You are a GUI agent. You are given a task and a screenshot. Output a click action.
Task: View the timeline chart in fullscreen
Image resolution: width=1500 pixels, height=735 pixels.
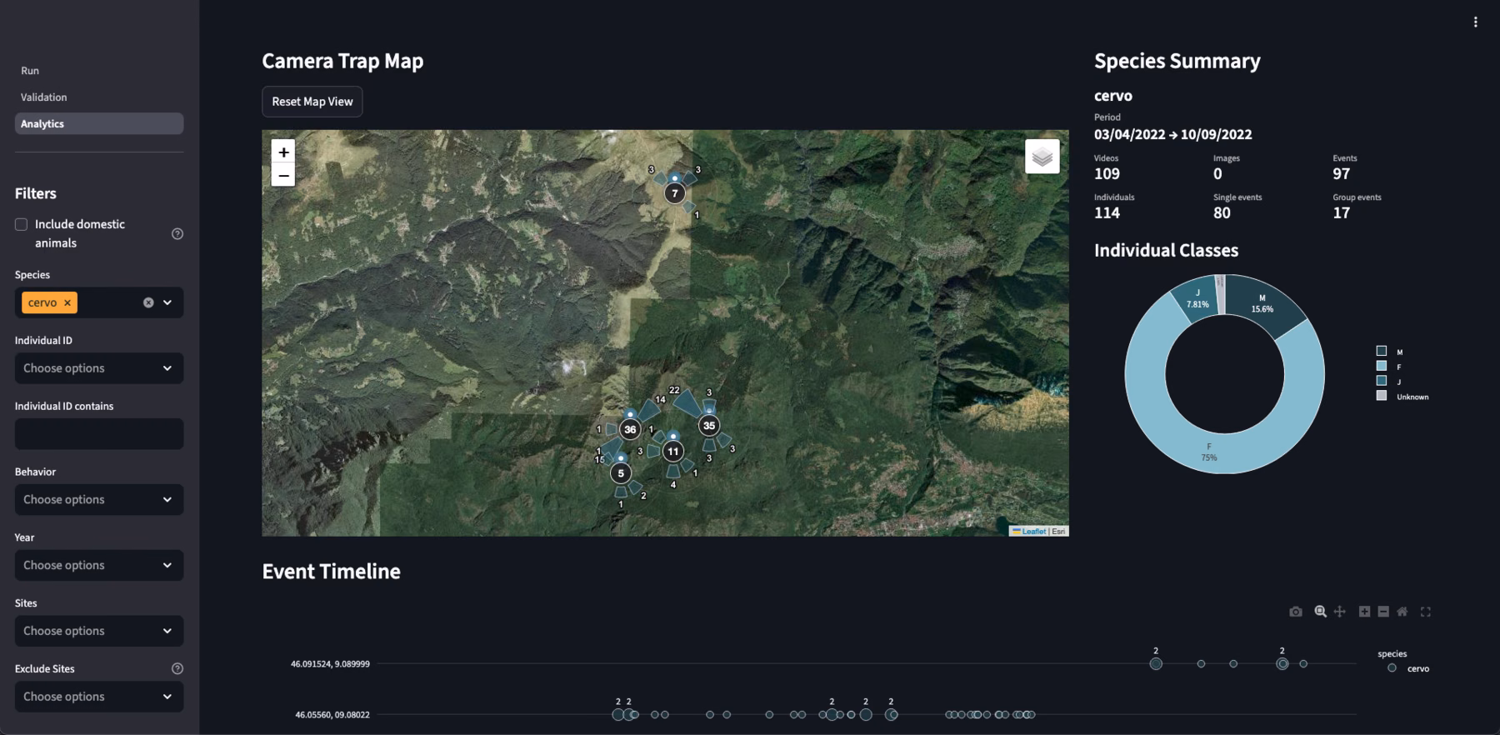pos(1426,612)
